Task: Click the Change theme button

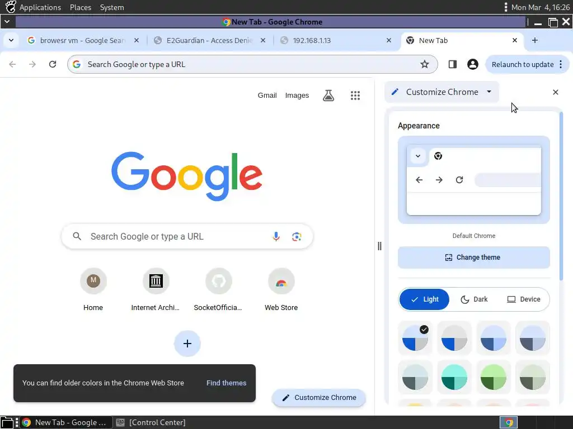Action: click(473, 257)
